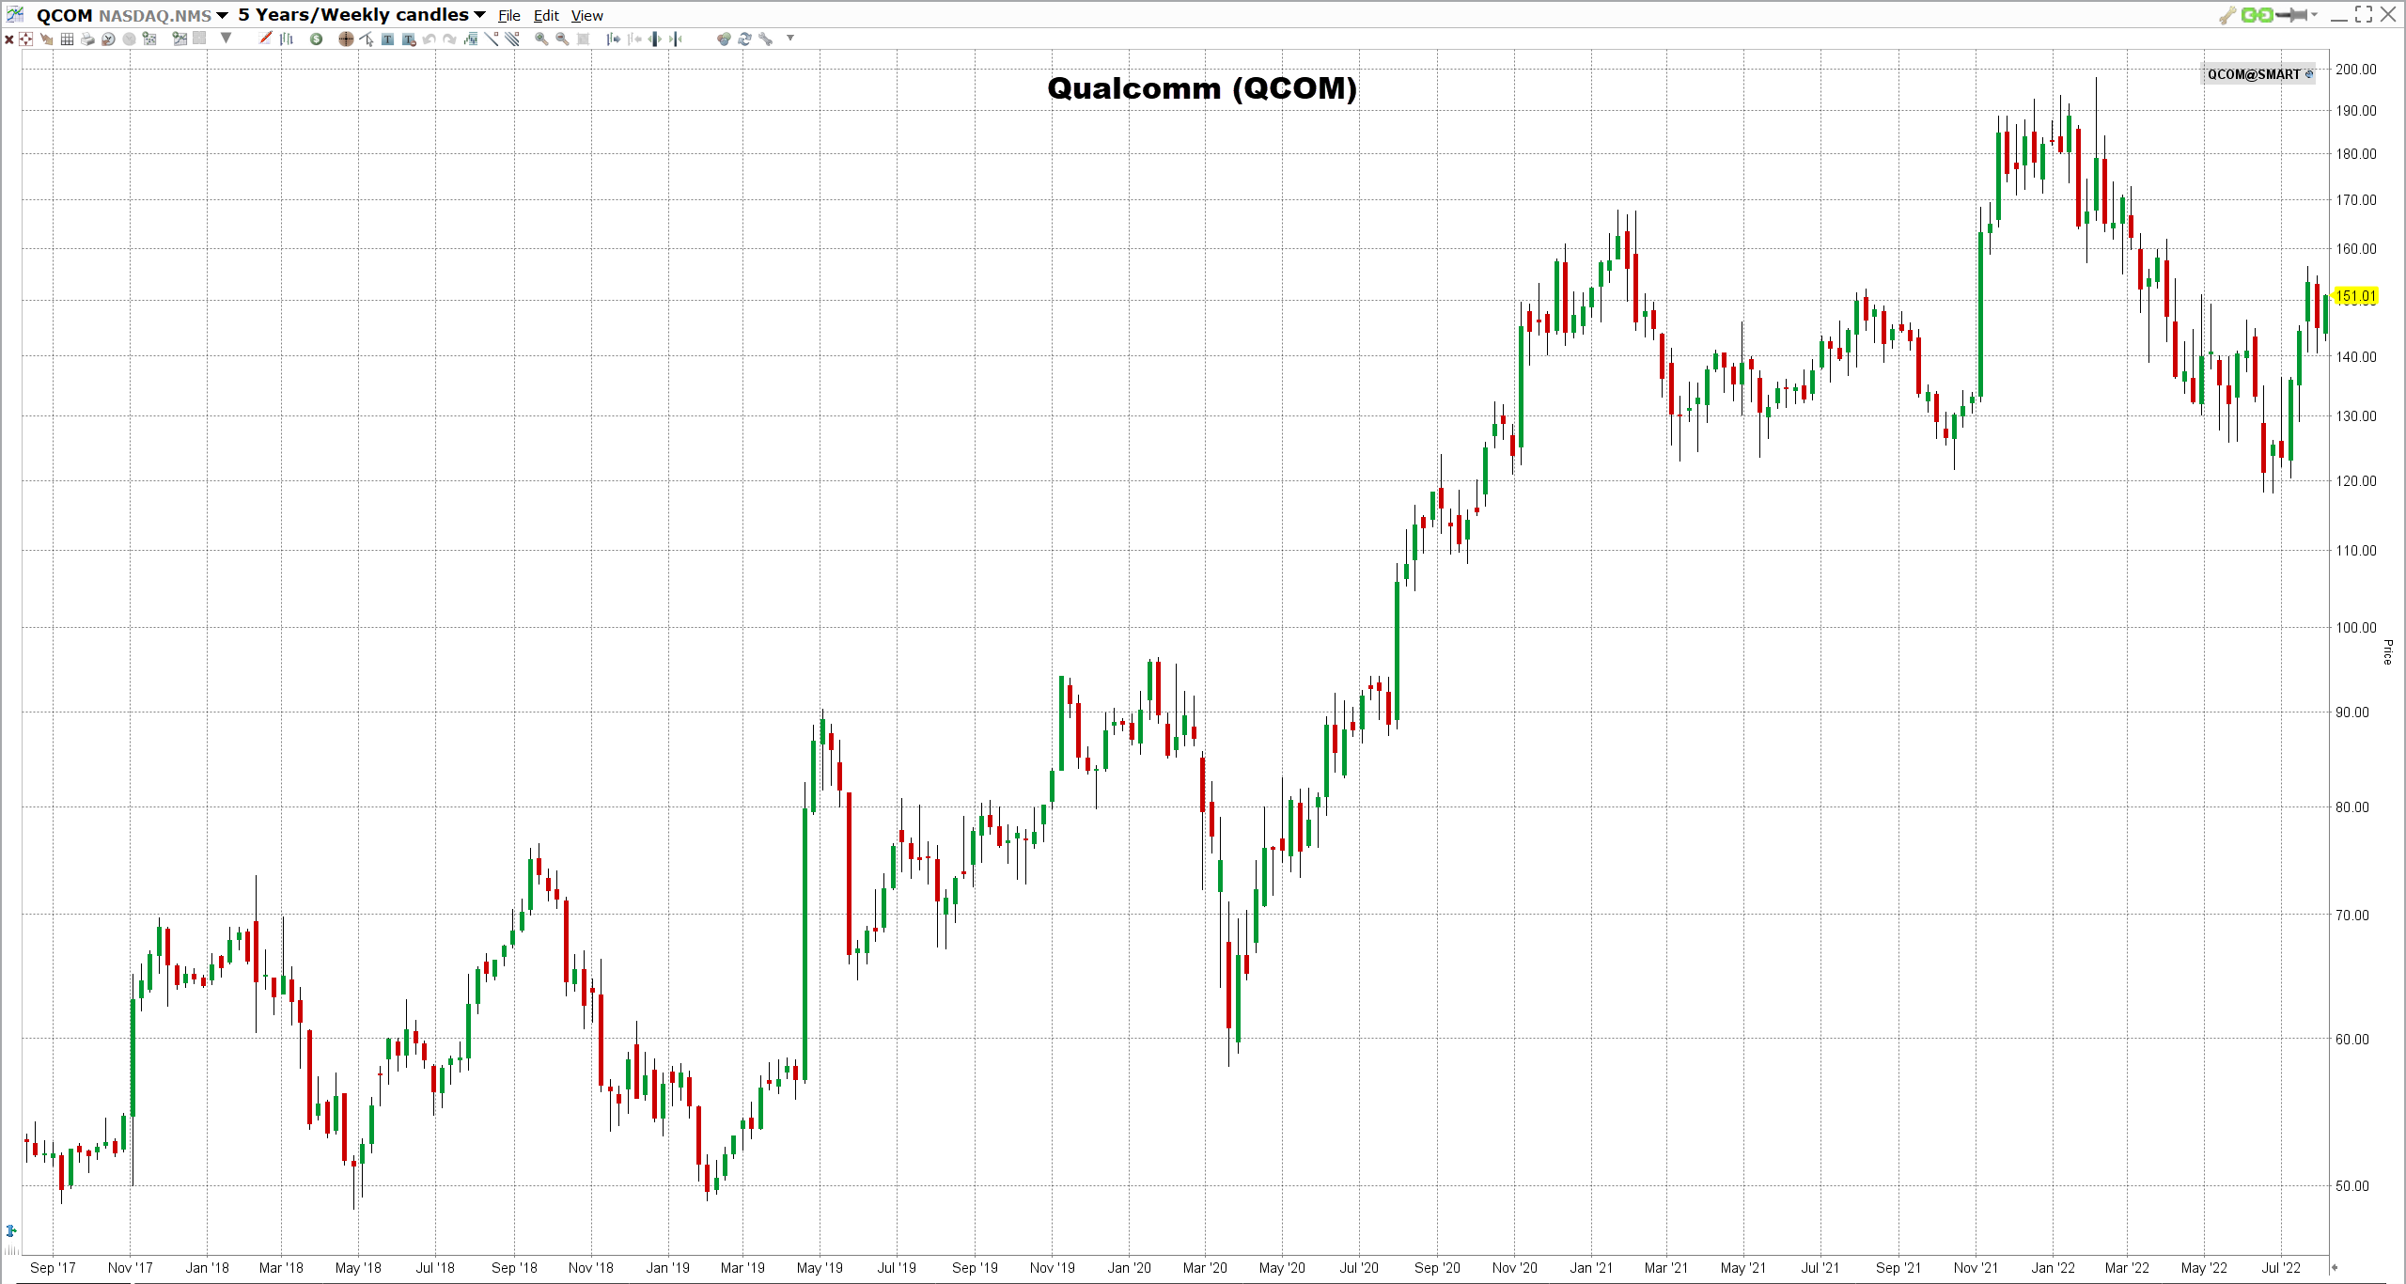Expand the toolbar overflow arrow
2406x1284 pixels.
tap(790, 38)
